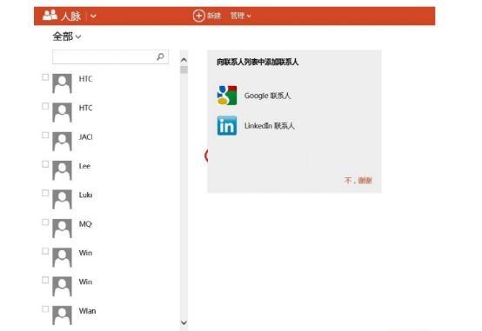Tick the checkbox for the Luk contact

[45, 193]
